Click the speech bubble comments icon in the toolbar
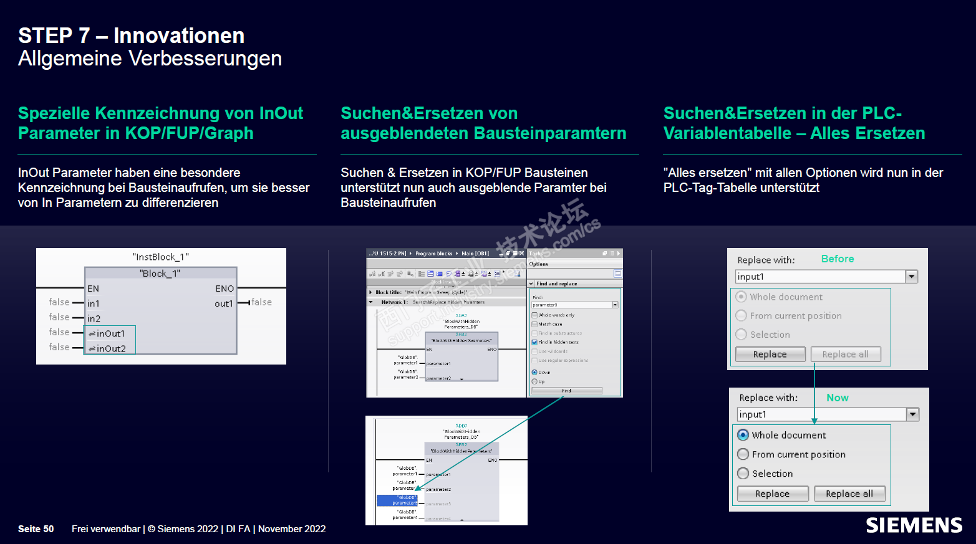Image resolution: width=976 pixels, height=544 pixels. pos(449,274)
